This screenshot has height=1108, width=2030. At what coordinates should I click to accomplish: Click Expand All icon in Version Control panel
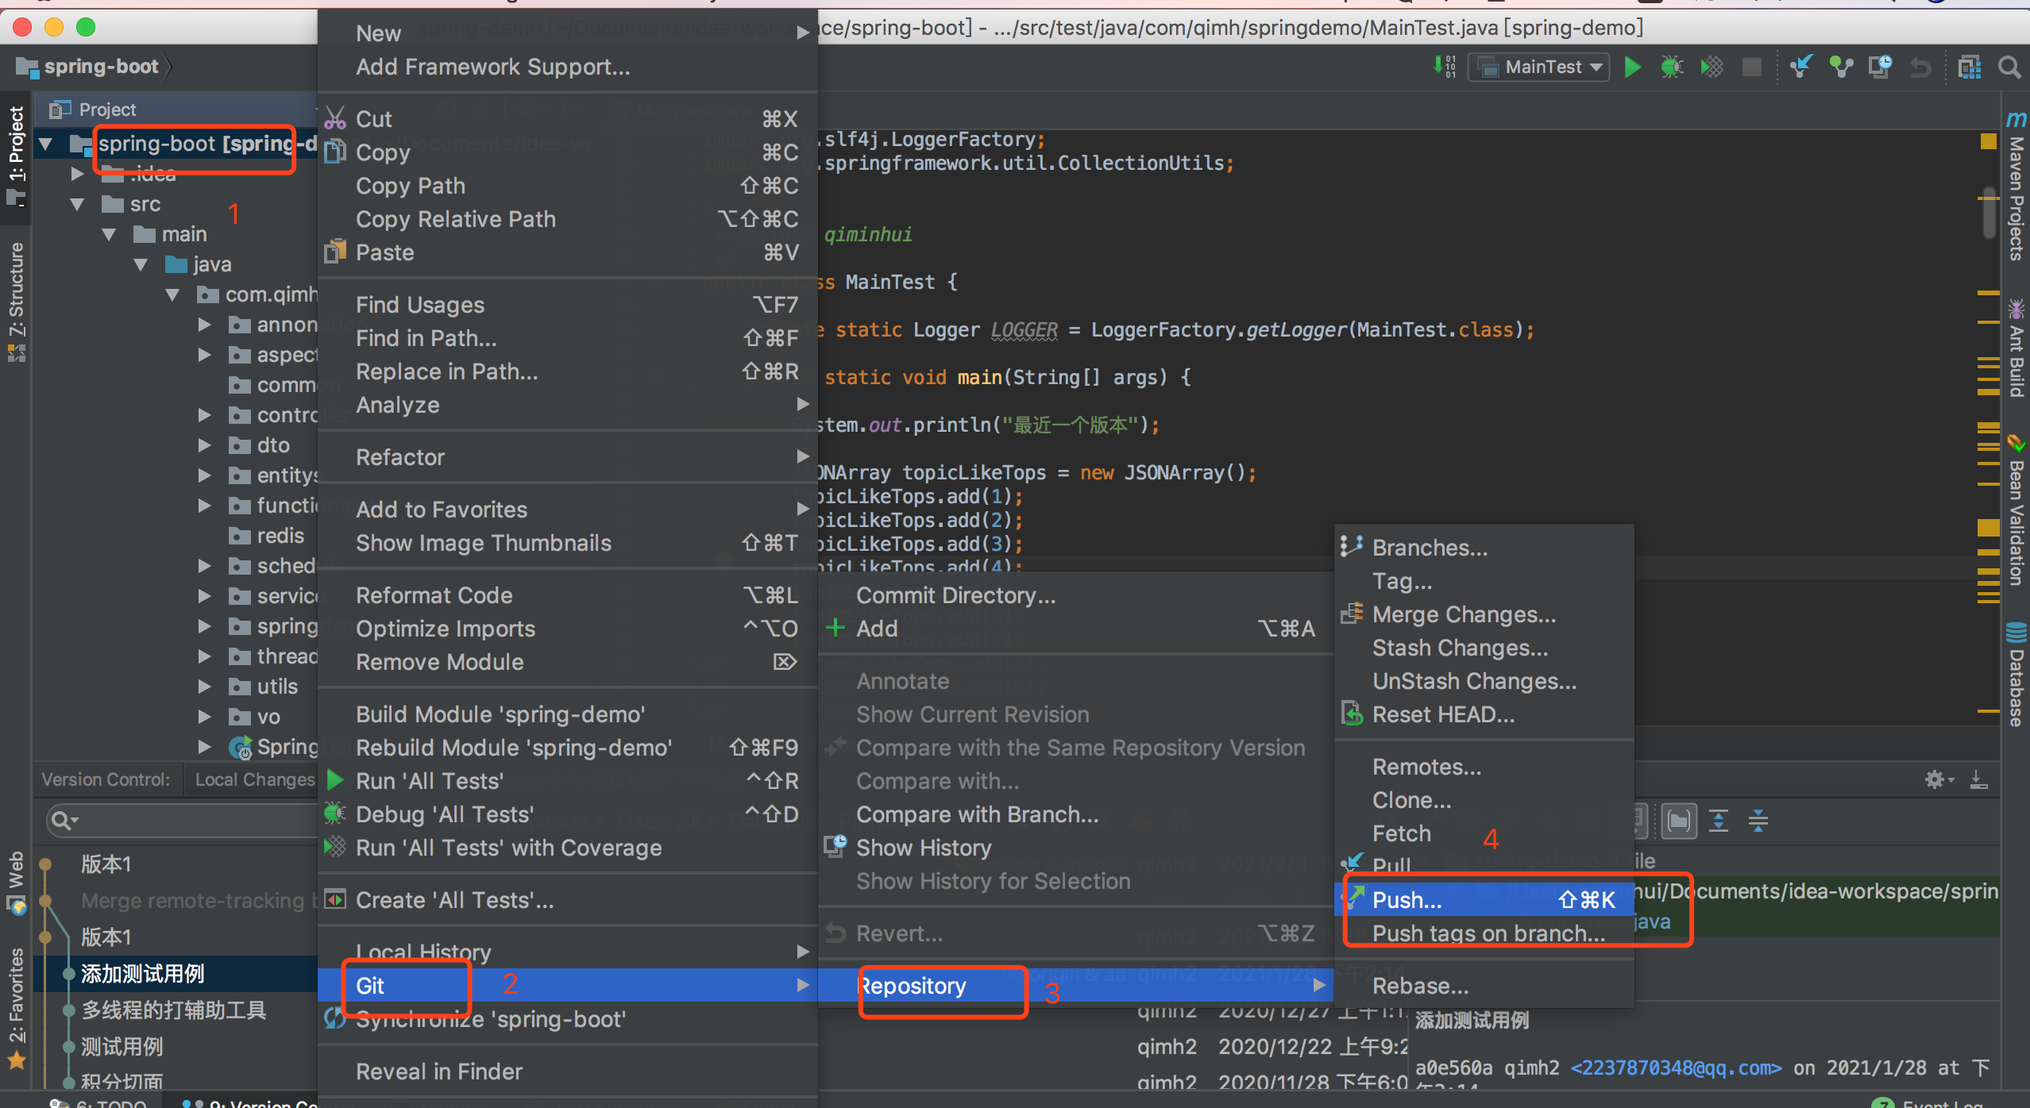1719,821
